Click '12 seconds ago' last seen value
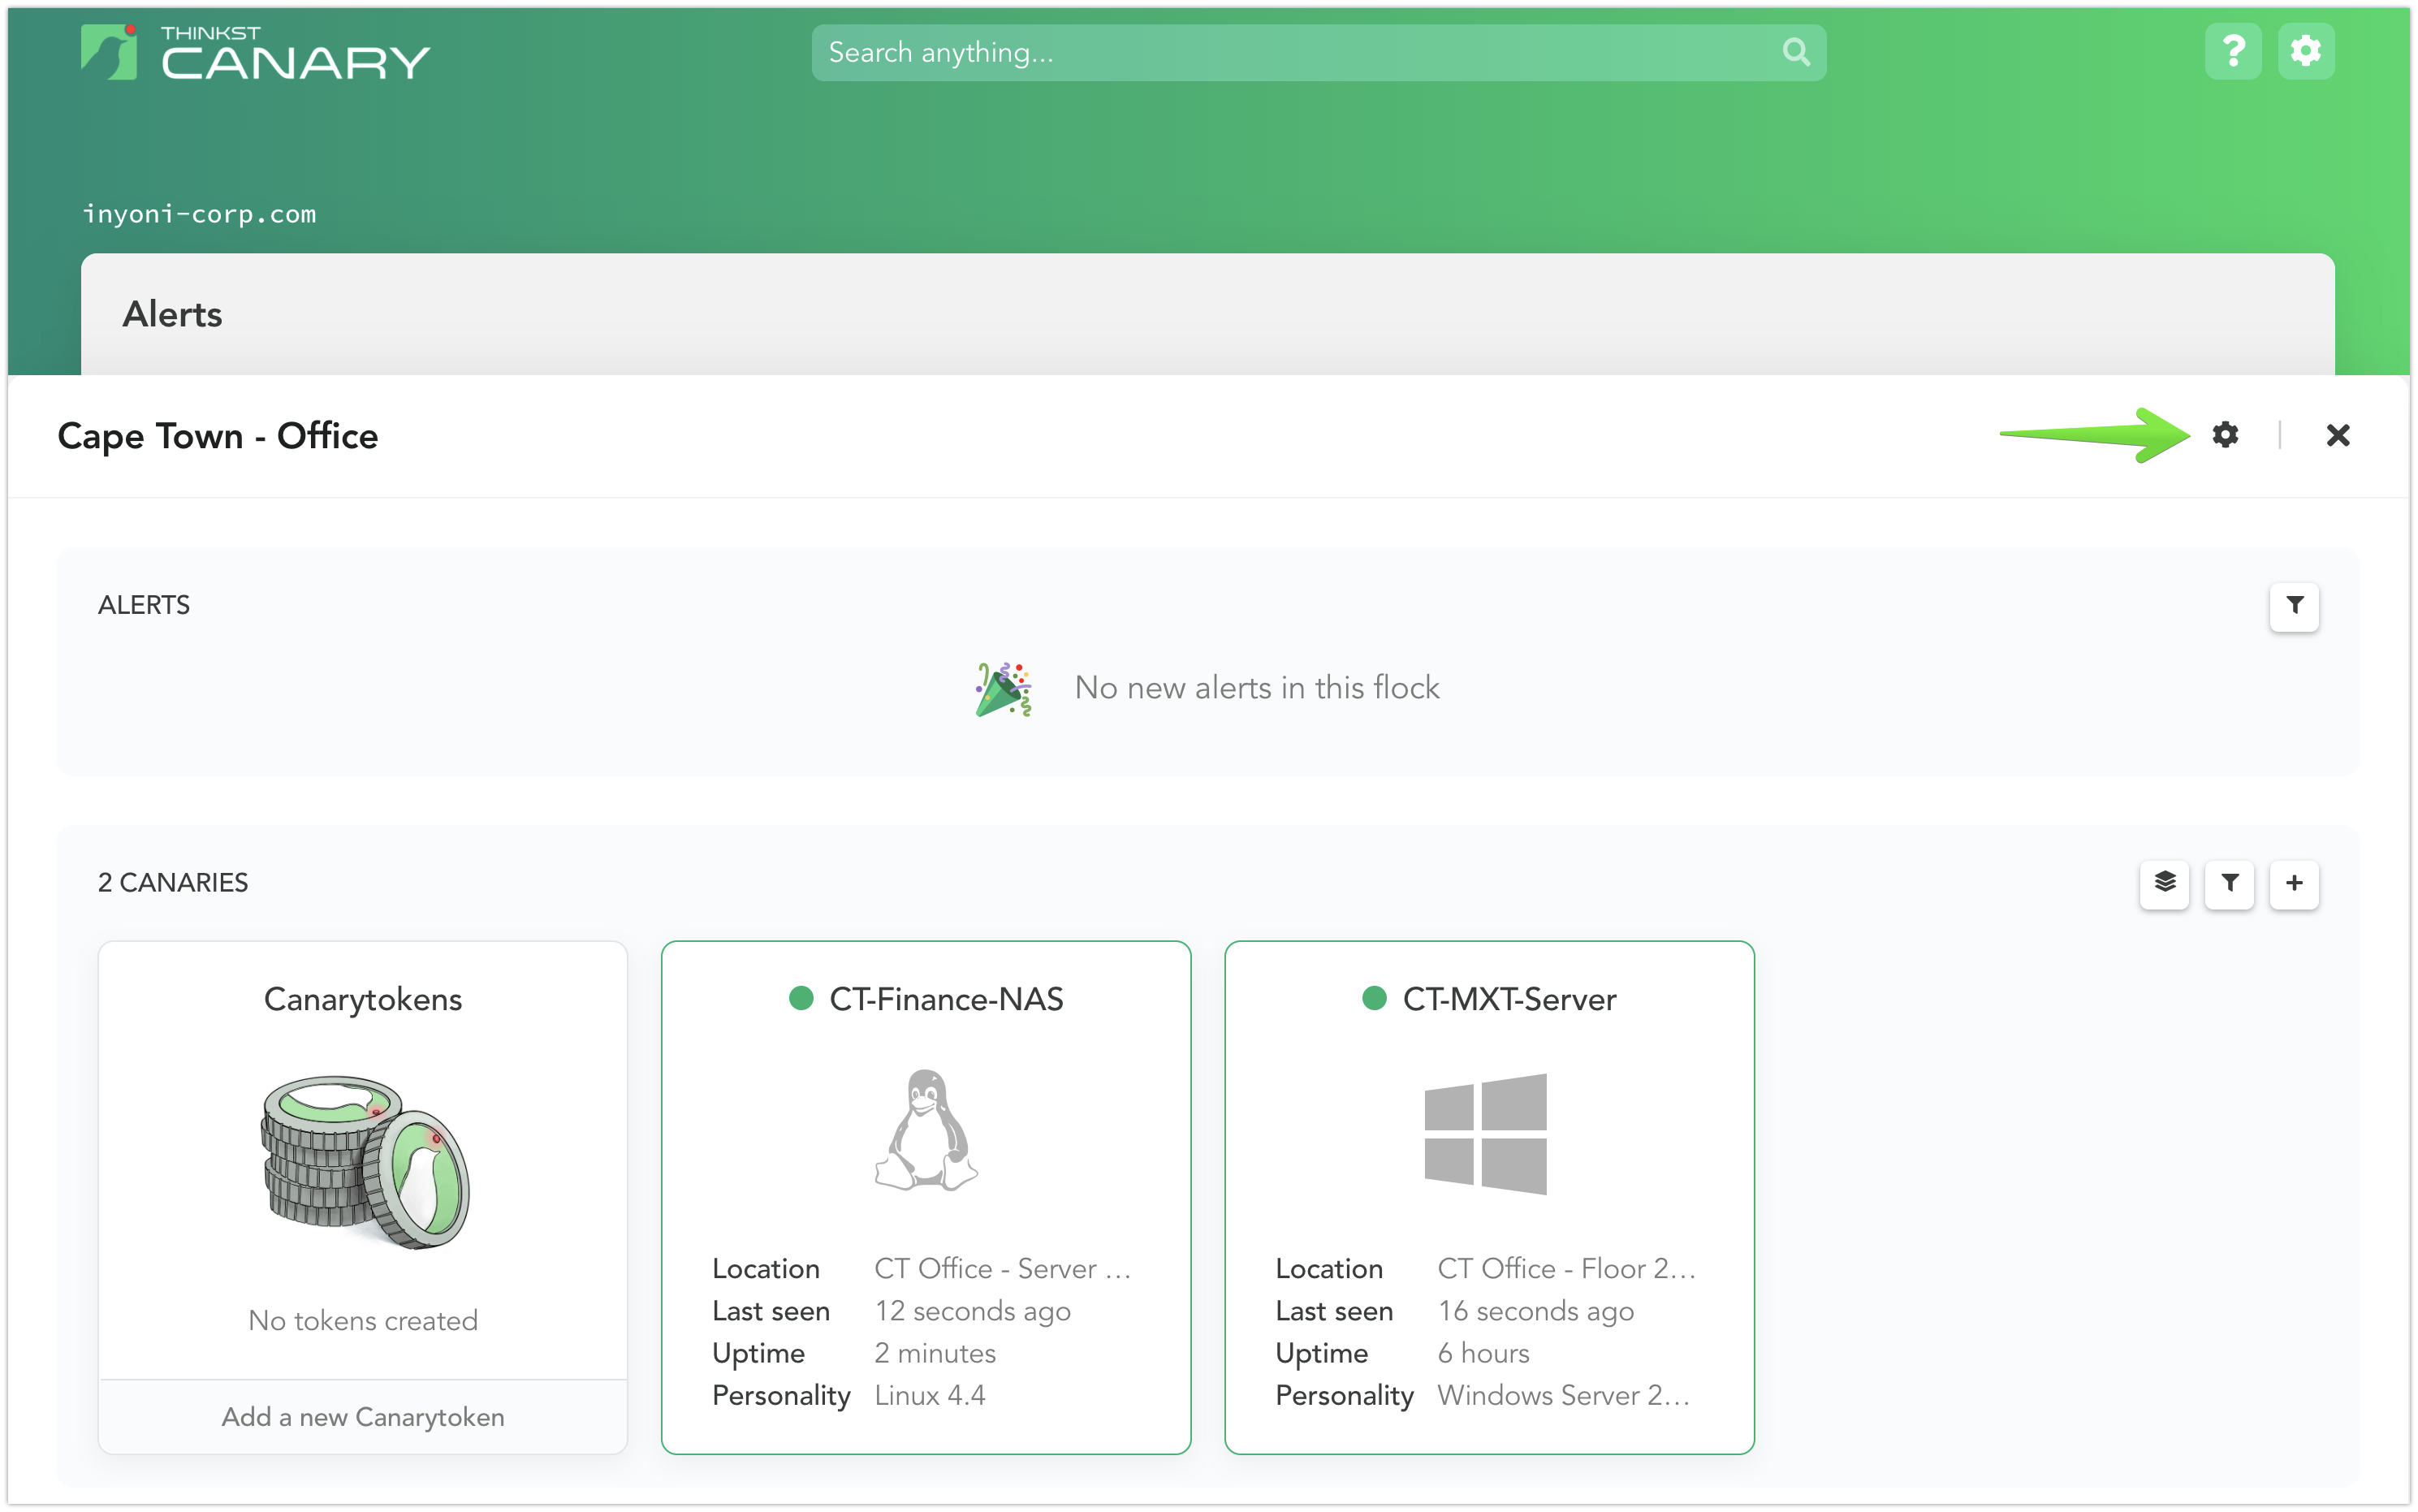 click(973, 1311)
